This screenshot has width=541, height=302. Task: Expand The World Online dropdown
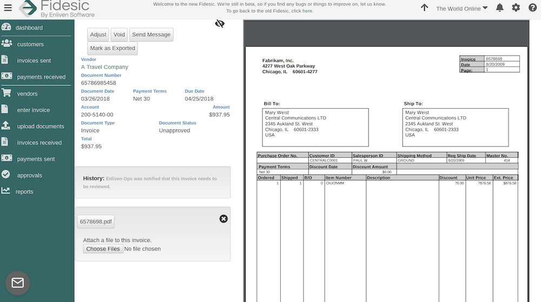[461, 8]
